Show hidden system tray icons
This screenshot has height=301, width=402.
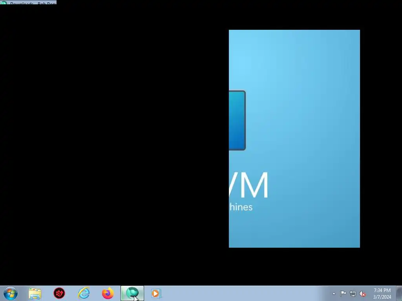click(x=334, y=294)
